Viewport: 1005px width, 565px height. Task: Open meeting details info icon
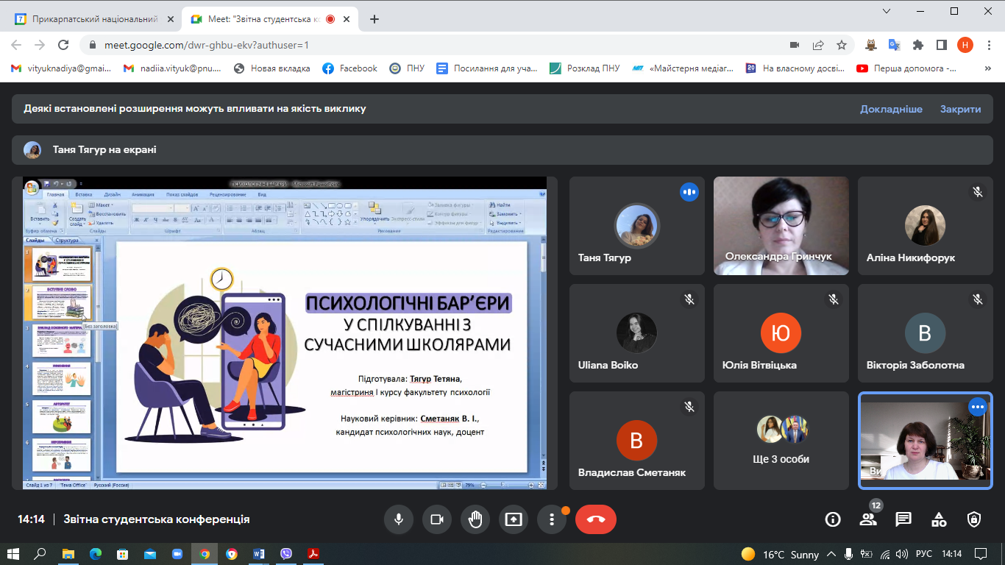point(833,519)
